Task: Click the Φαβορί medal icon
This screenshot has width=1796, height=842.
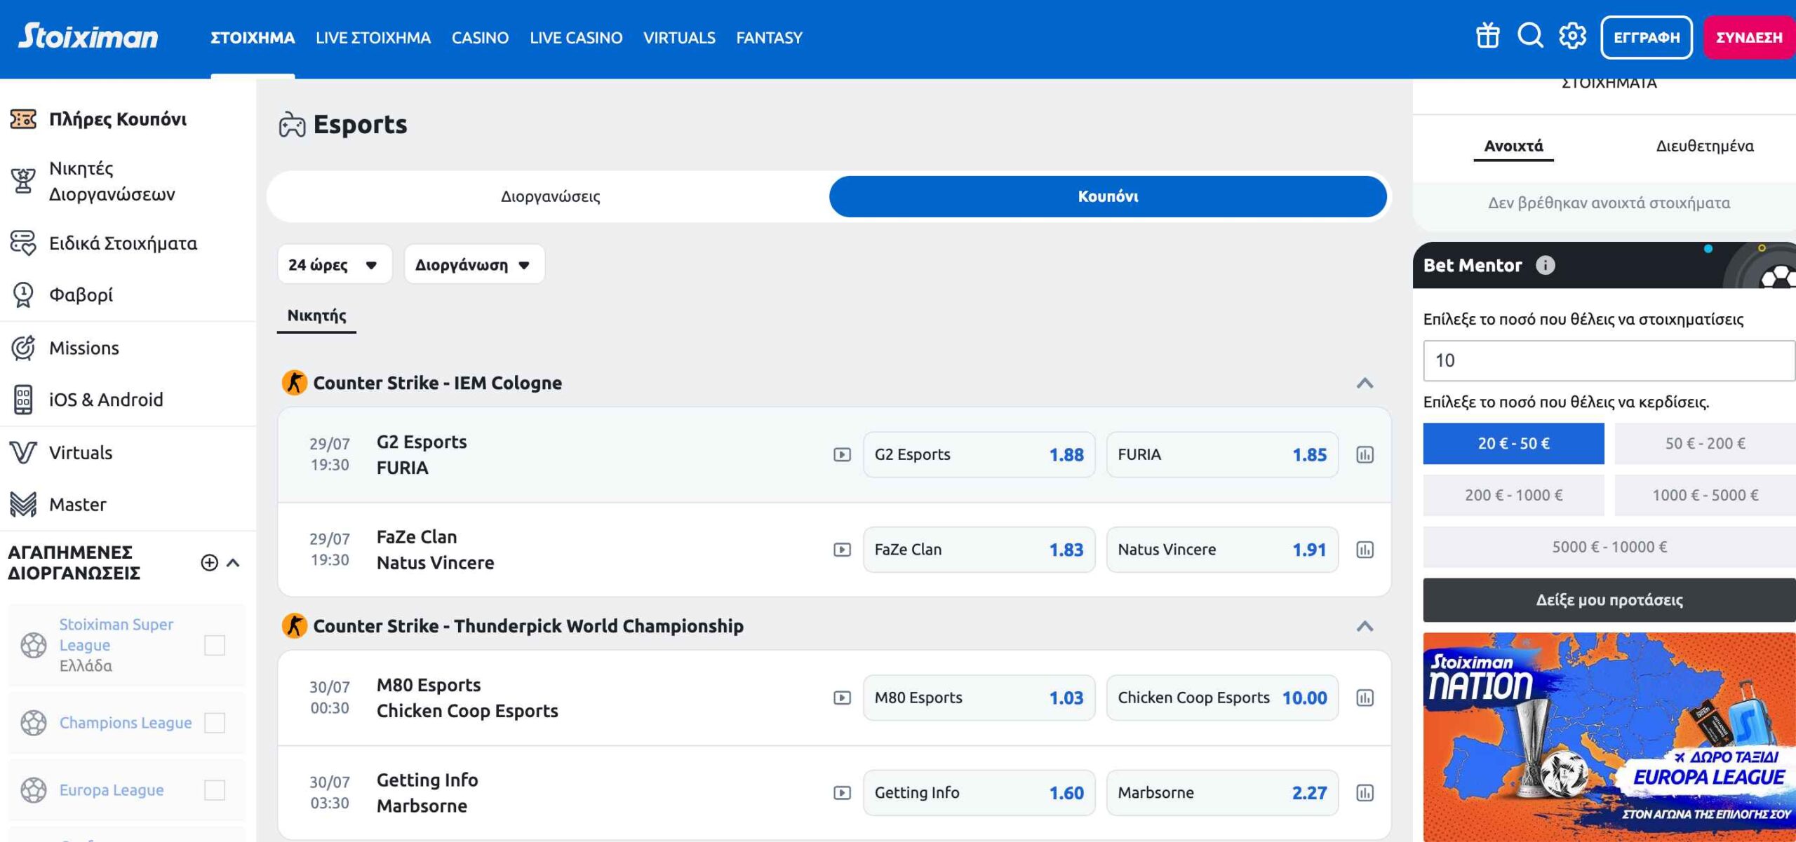Action: (23, 294)
